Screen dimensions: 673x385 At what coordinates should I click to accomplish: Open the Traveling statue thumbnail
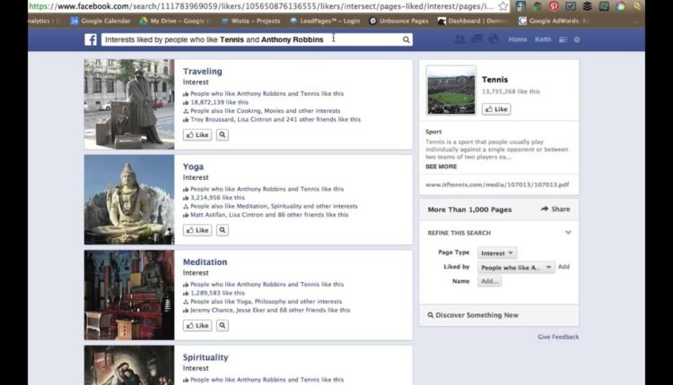129,104
